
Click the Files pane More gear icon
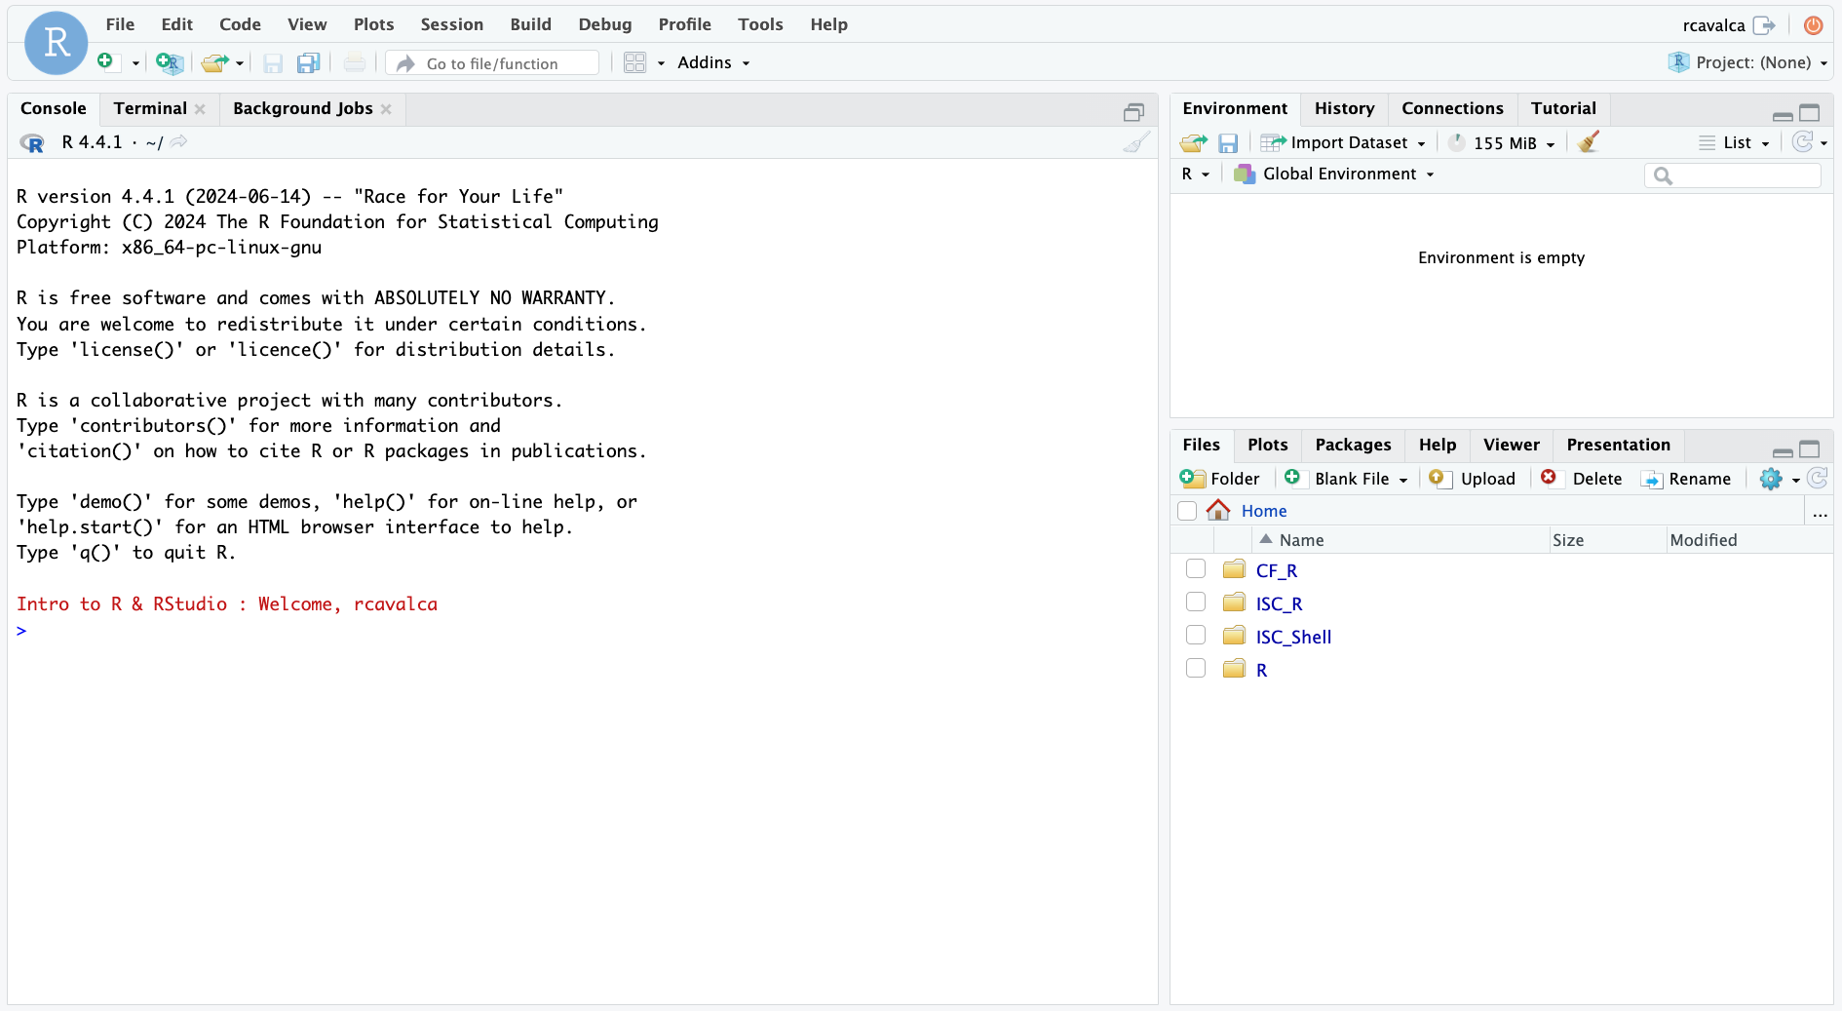coord(1771,479)
